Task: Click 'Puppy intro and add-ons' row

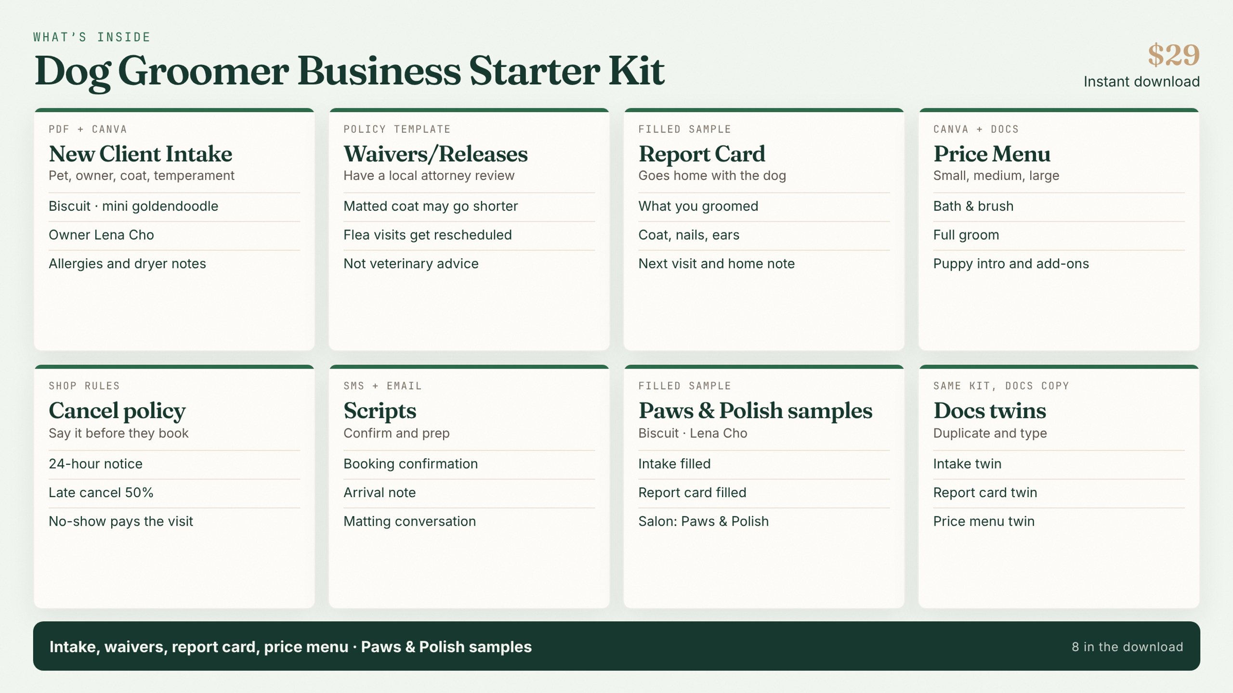Action: 1059,264
